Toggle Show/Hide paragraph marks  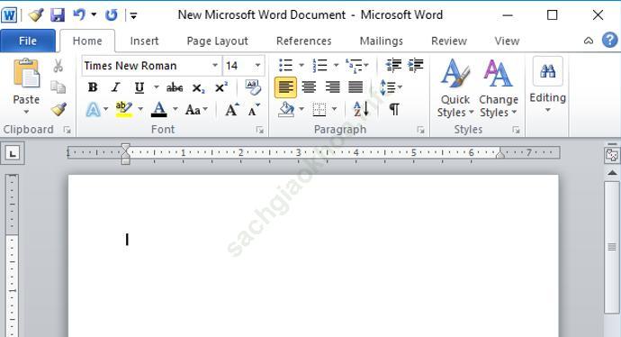[x=394, y=109]
